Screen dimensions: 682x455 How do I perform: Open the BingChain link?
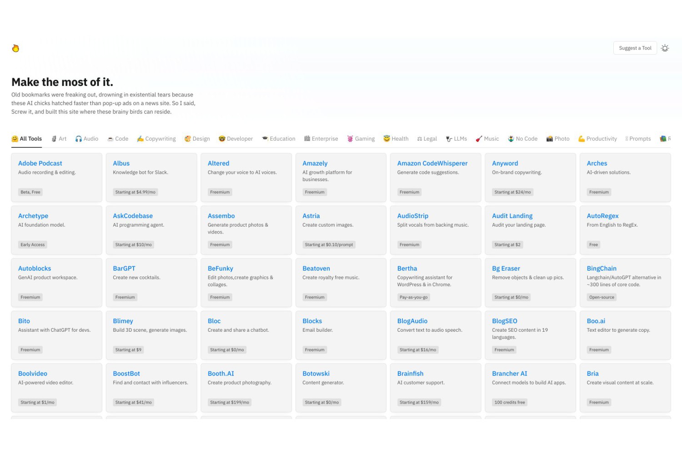pos(602,268)
